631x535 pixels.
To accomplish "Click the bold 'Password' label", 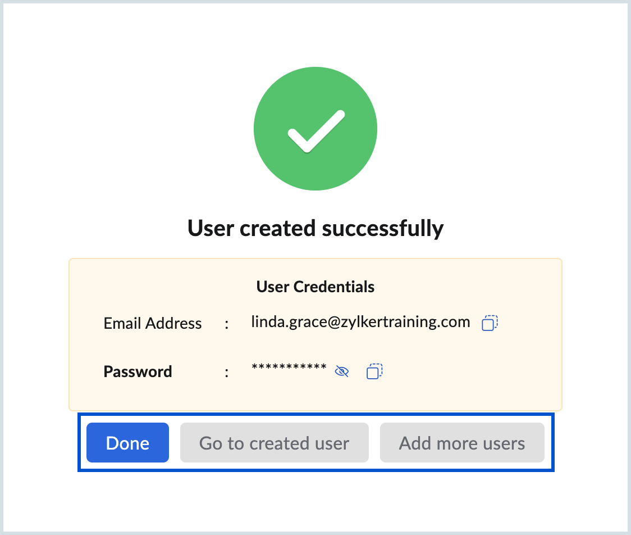I will click(138, 371).
